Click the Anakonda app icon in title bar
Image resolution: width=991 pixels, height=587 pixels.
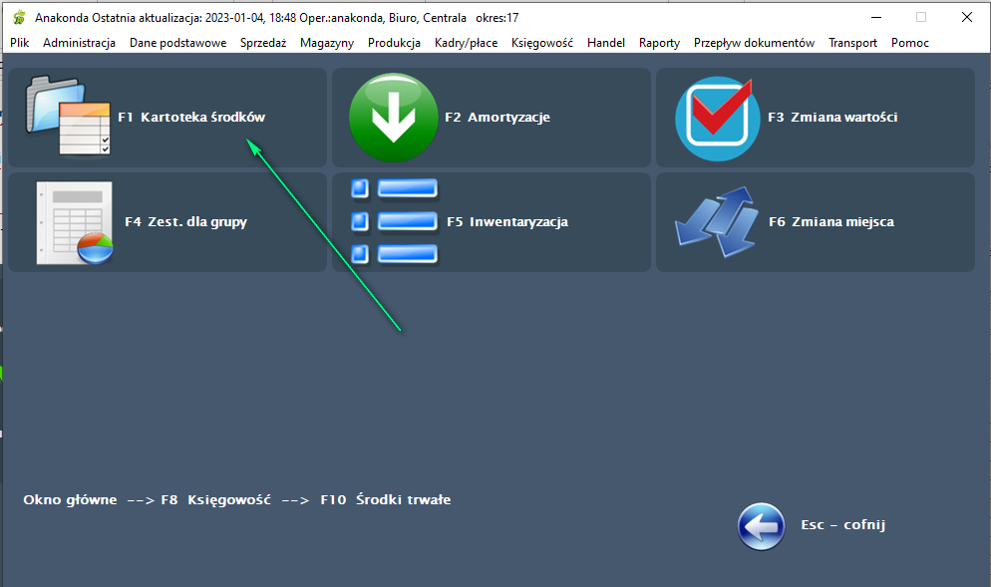[20, 18]
